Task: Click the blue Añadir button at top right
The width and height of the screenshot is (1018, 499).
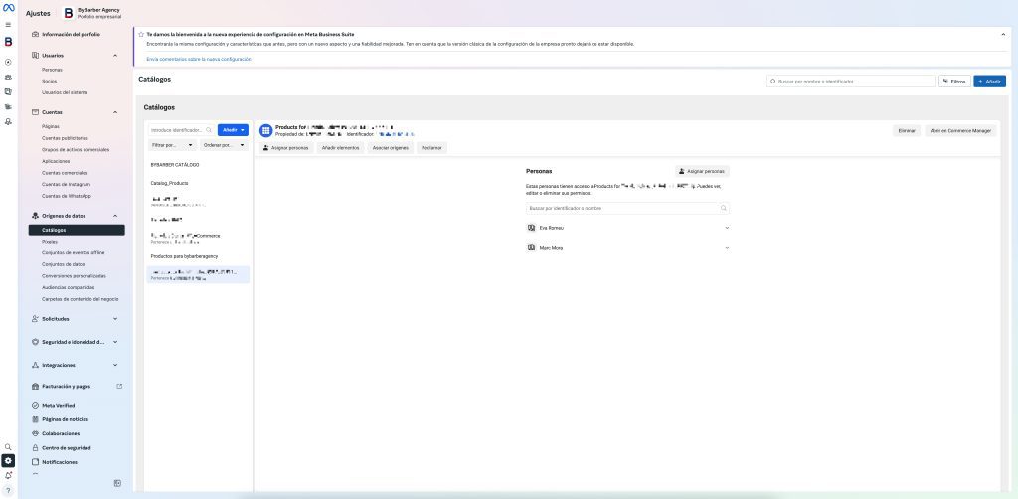Action: pyautogui.click(x=989, y=82)
